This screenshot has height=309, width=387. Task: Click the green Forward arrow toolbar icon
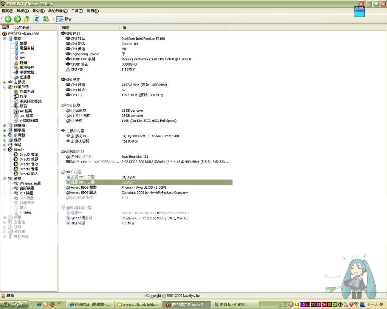click(17, 19)
